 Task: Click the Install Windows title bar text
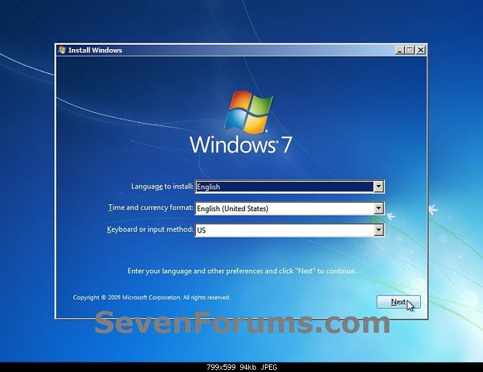pyautogui.click(x=95, y=50)
